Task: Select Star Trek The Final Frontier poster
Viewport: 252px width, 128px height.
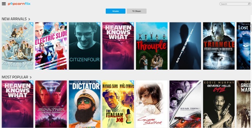Action: (51, 104)
